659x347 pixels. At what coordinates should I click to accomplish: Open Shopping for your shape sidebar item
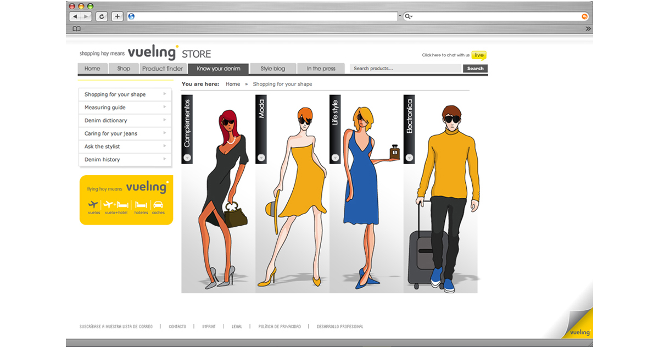coord(125,94)
